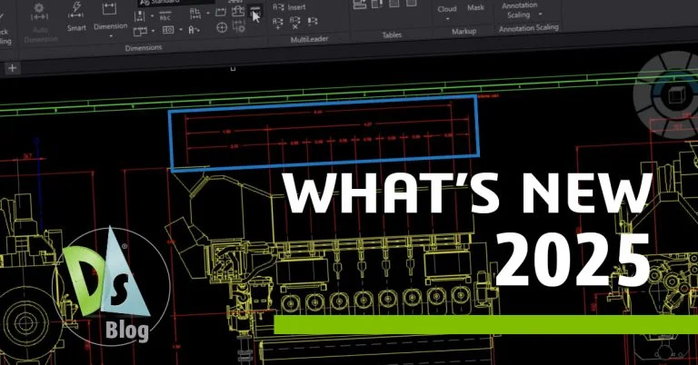
Task: Click the new tab plus button
Action: coord(12,68)
